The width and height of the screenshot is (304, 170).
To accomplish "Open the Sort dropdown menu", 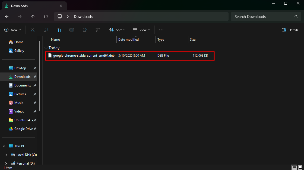I will 117,30.
